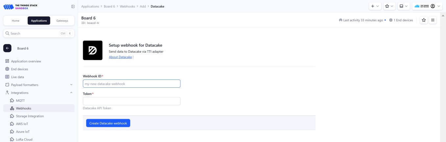Click the Payload formatters code icon

7,85
